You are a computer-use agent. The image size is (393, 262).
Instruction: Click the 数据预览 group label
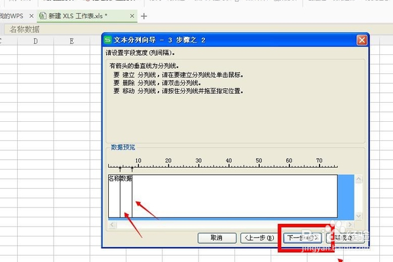(123, 147)
